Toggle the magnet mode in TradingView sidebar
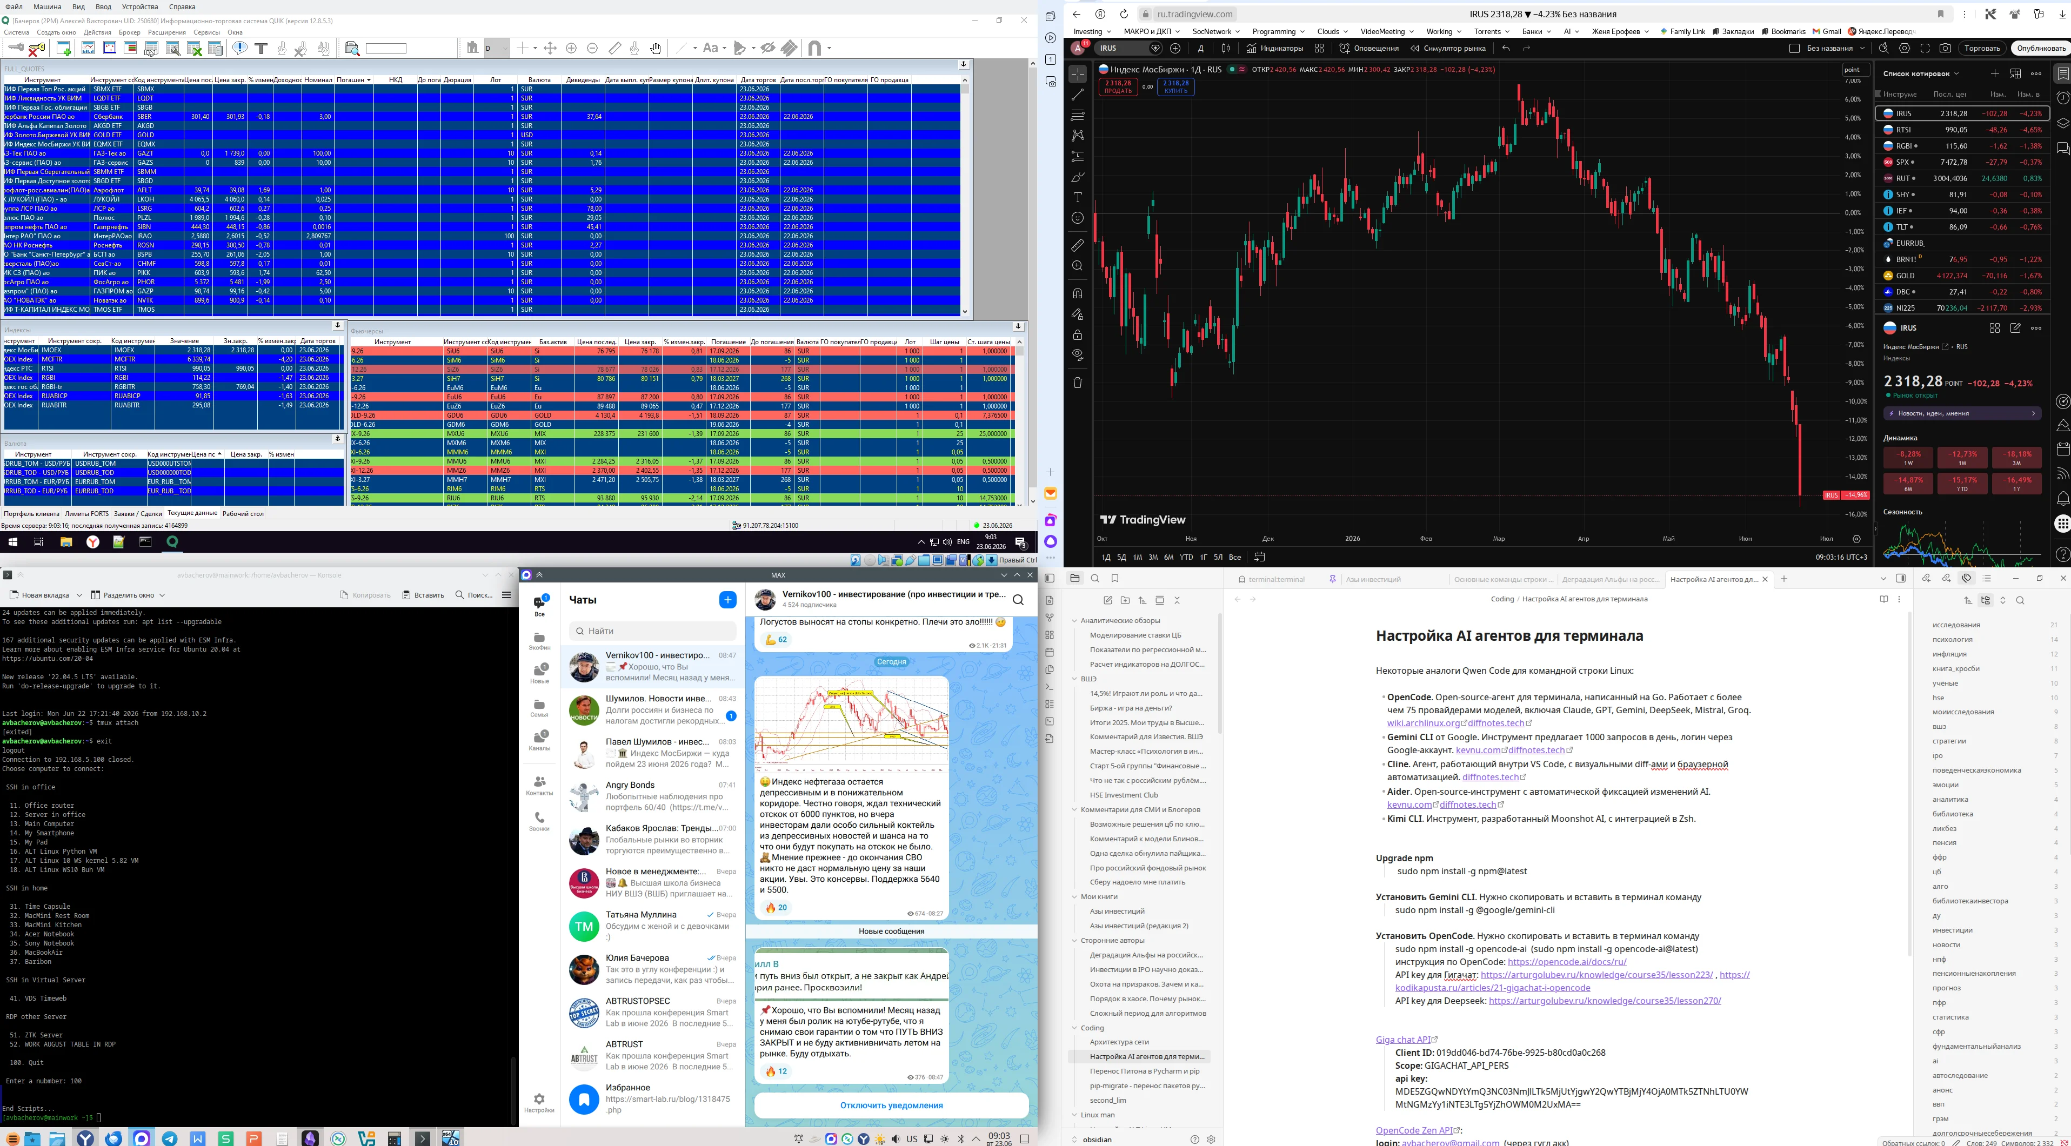This screenshot has height=1146, width=2071. [1077, 293]
